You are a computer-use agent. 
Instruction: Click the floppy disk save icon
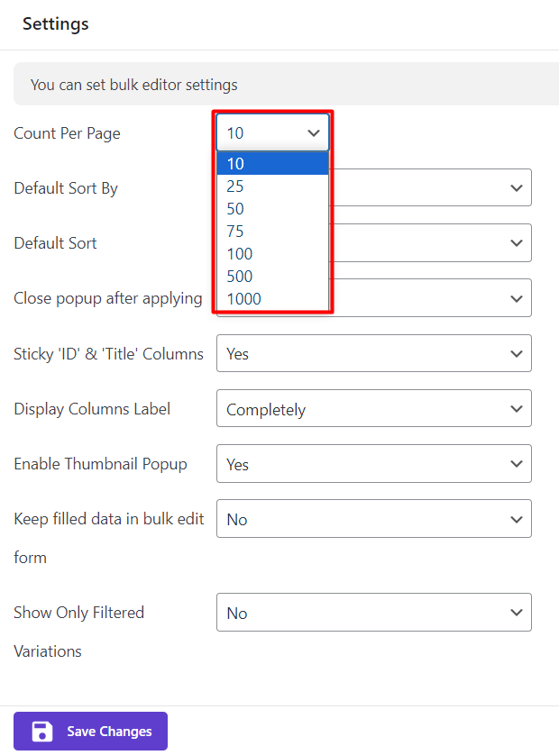[x=41, y=731]
